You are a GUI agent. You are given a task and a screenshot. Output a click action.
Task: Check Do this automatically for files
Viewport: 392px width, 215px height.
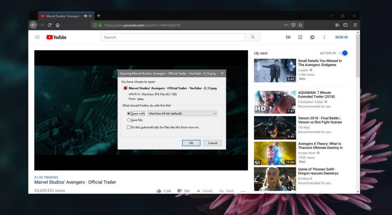click(129, 127)
